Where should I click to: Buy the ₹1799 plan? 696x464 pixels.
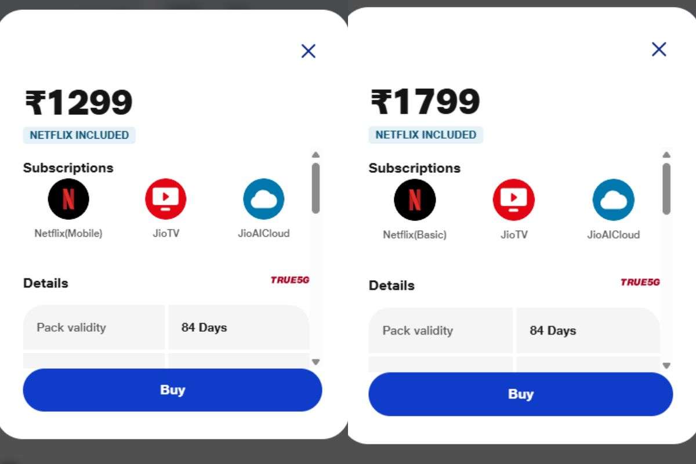(520, 394)
